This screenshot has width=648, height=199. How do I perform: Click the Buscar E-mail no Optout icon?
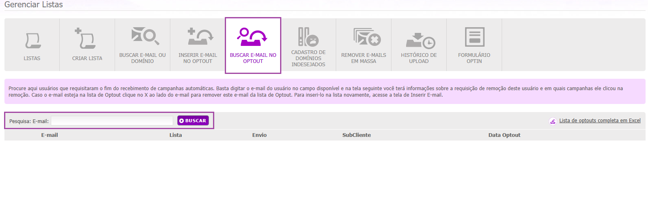click(252, 37)
